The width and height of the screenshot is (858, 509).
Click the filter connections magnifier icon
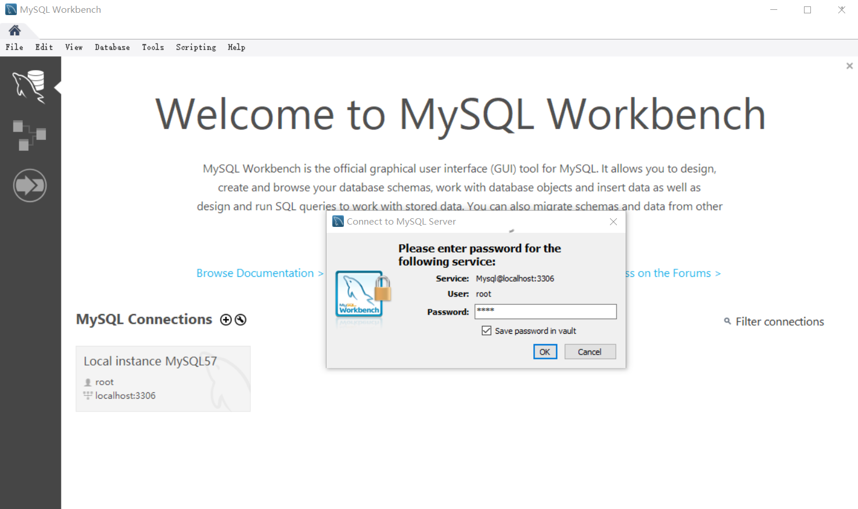tap(727, 321)
